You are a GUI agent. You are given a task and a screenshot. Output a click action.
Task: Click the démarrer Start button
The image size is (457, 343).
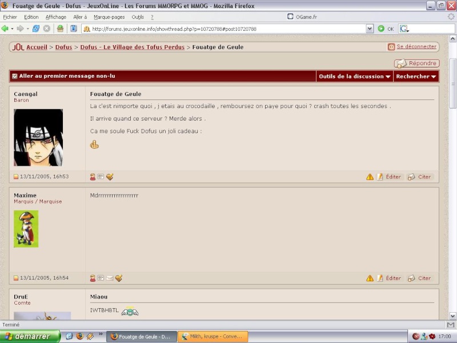coord(30,336)
